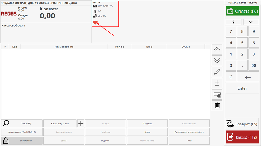This screenshot has width=261, height=146.
Task: Click the lightning bolt button
Action: point(233,22)
